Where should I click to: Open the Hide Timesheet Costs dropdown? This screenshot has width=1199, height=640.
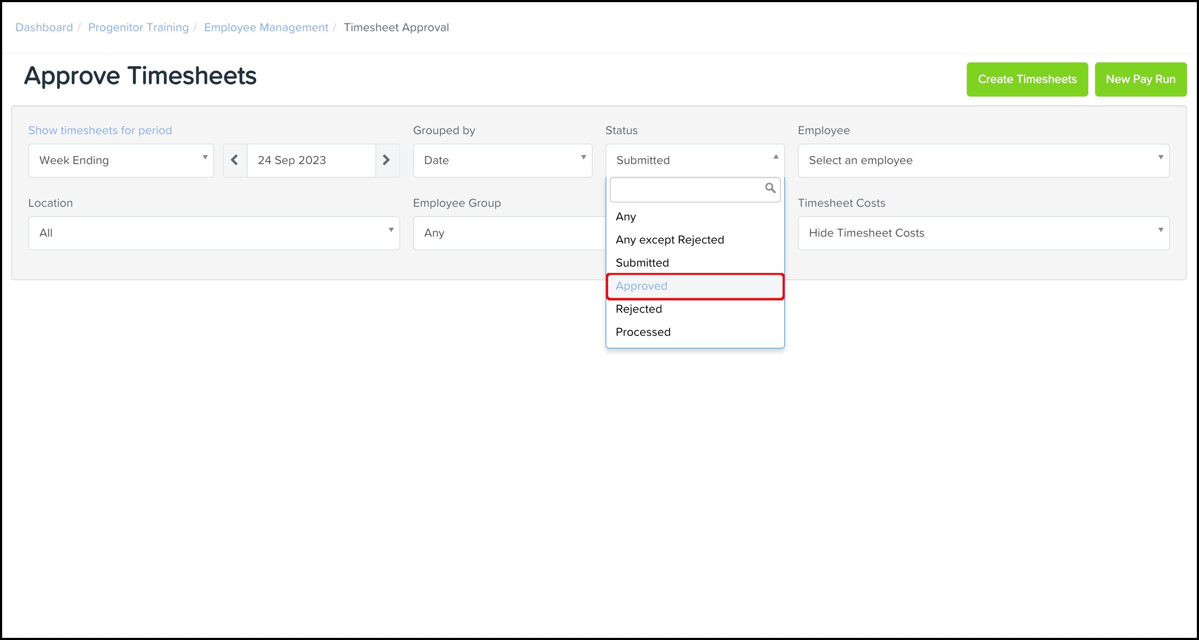click(x=983, y=233)
